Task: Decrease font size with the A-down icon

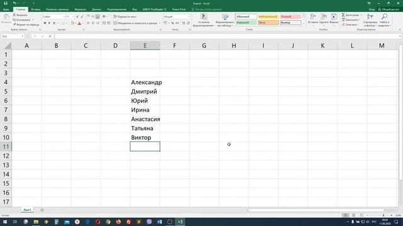Action: (82, 17)
